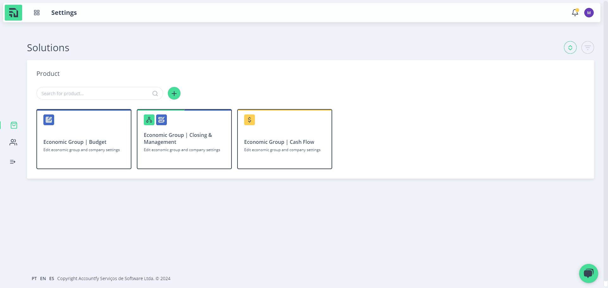
Task: Click the Solutions page heading
Action: click(x=48, y=48)
